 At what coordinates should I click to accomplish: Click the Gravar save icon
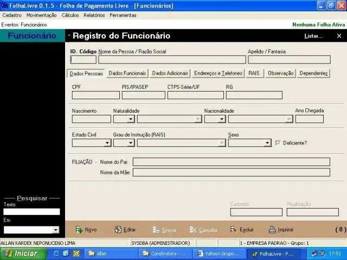coord(156,230)
